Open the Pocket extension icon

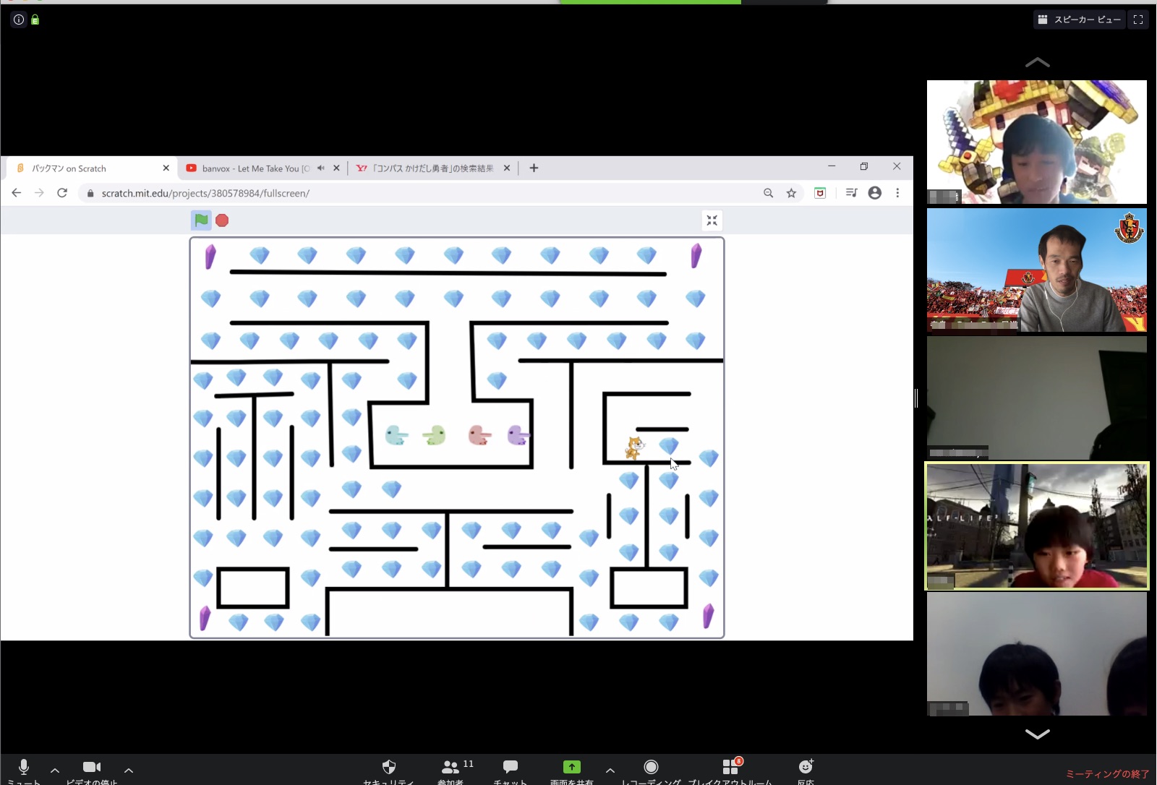pos(820,193)
